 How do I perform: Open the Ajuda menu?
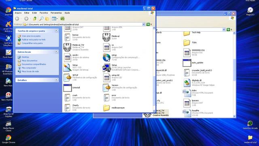coord(67,13)
